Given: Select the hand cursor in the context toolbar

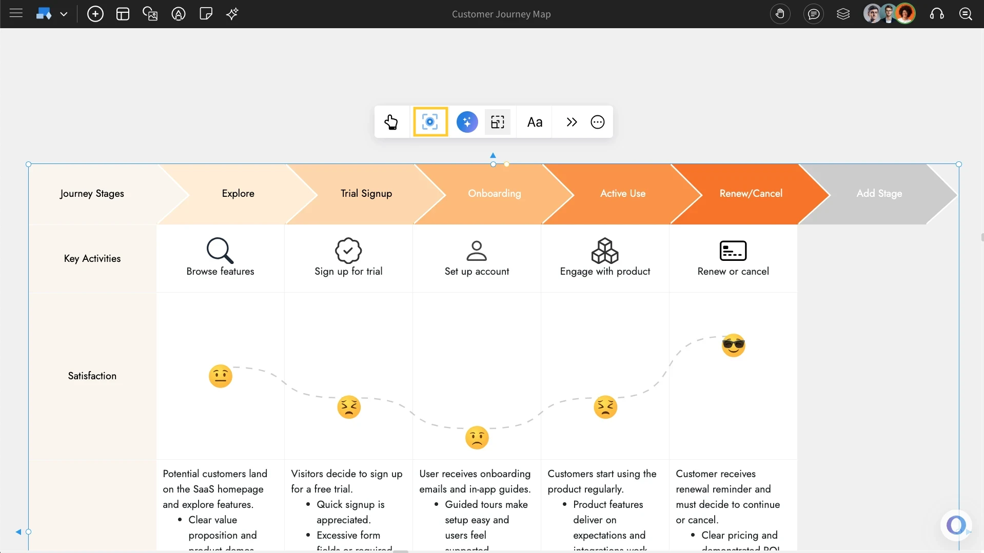Looking at the screenshot, I should (391, 122).
